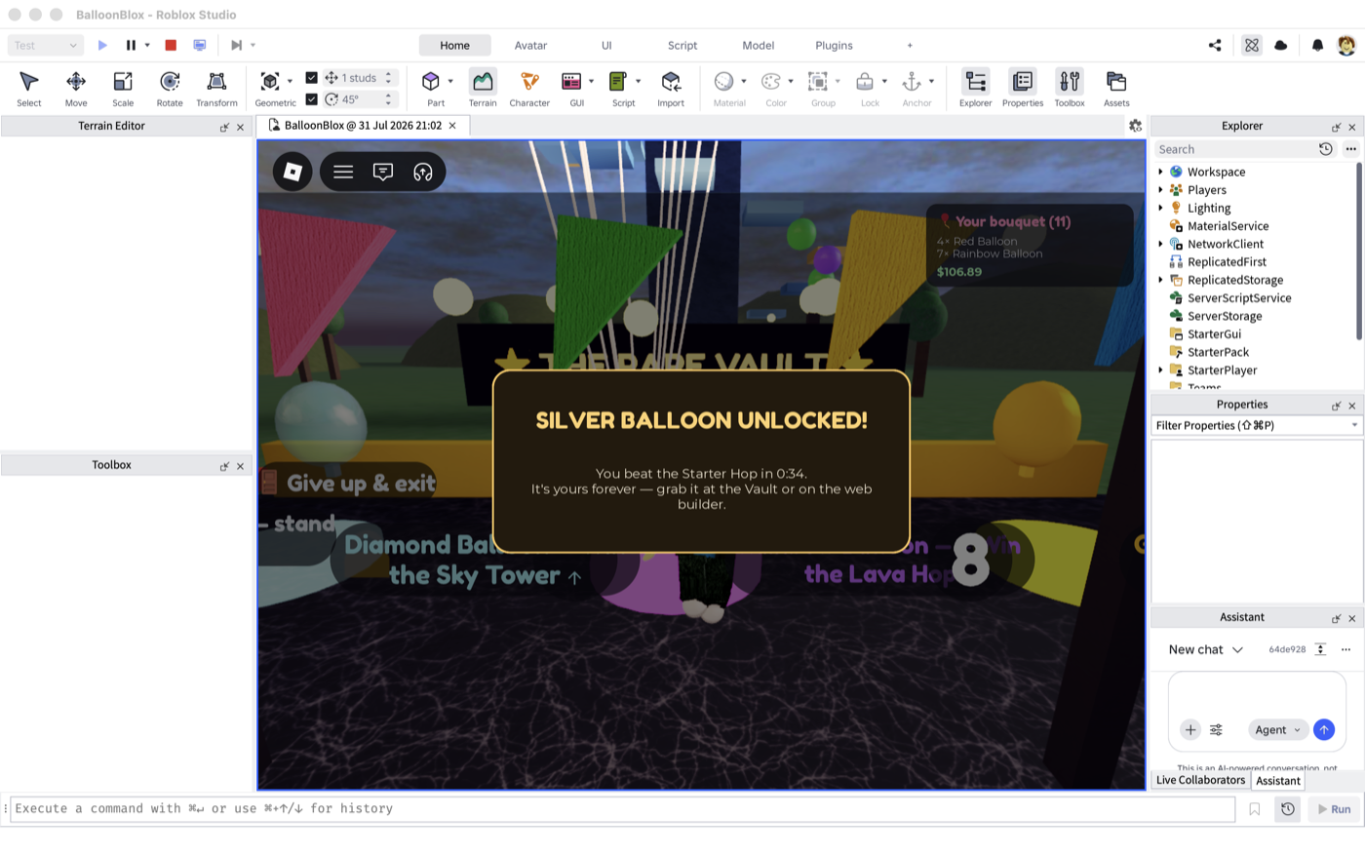
Task: Select the Live Collaborators tab
Action: pyautogui.click(x=1200, y=780)
